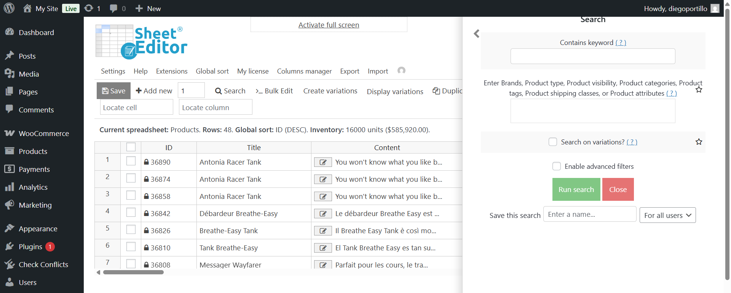Enable Search on variations checkbox
Viewport: 731px width, 293px height.
[552, 142]
